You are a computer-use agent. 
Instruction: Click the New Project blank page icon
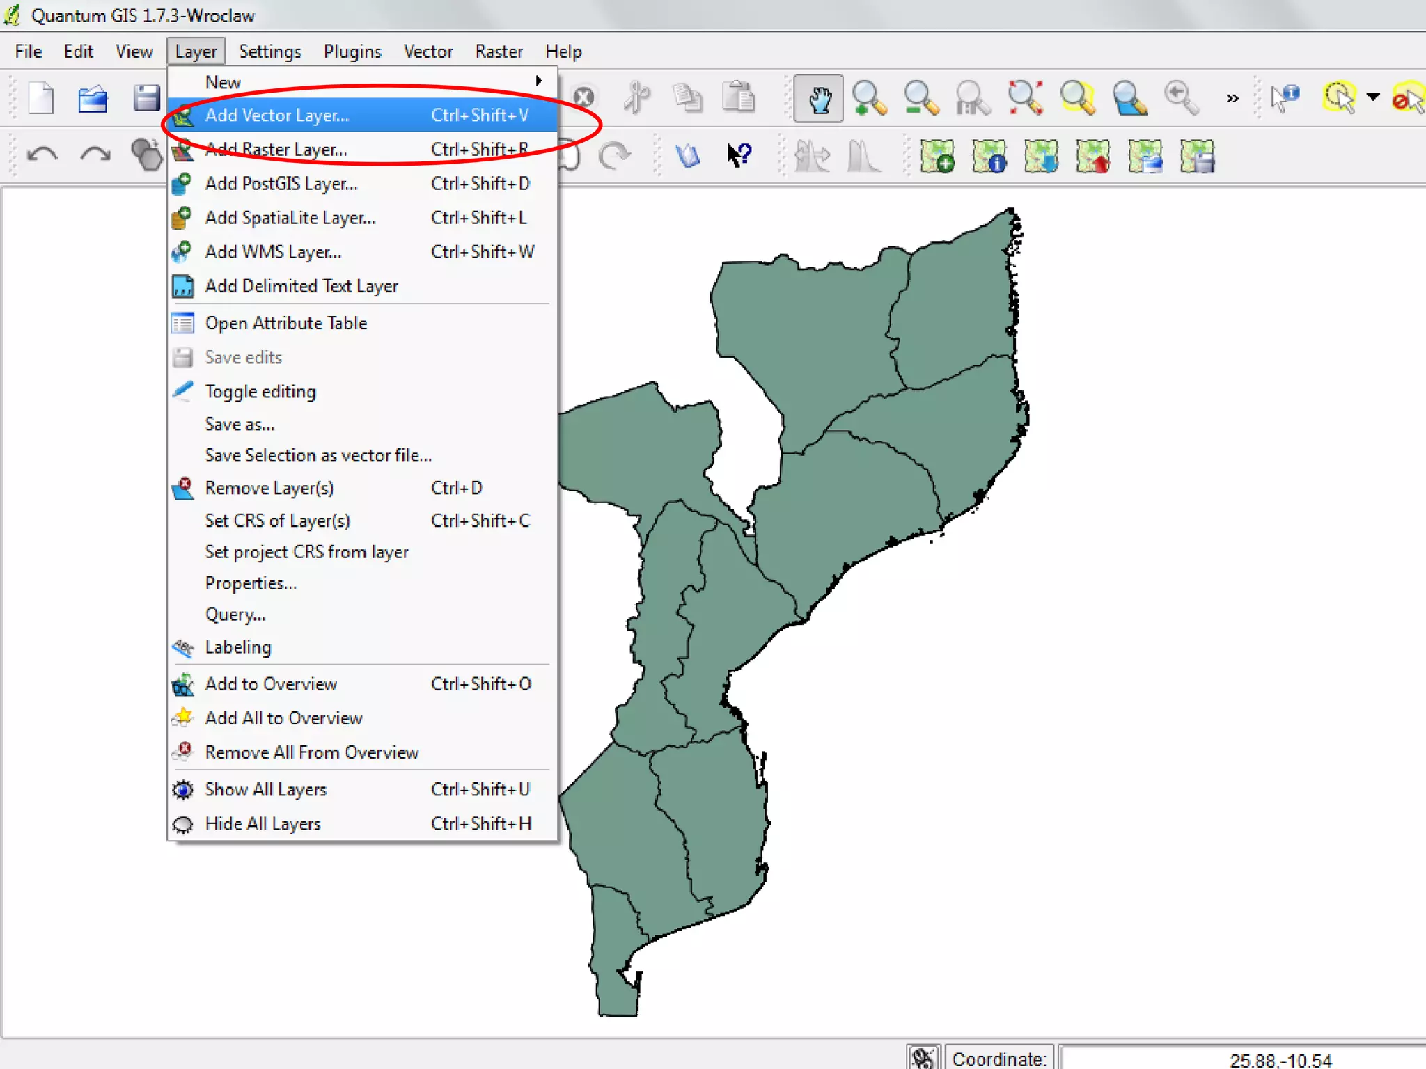coord(41,99)
